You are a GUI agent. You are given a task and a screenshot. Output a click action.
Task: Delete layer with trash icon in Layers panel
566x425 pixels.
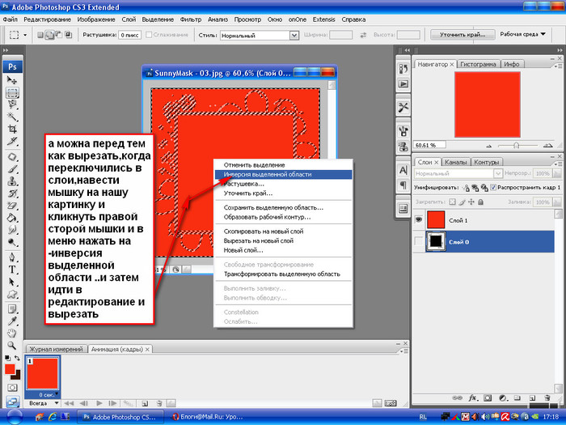(547, 398)
